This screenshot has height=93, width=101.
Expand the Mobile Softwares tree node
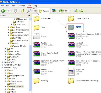[x=6, y=86]
